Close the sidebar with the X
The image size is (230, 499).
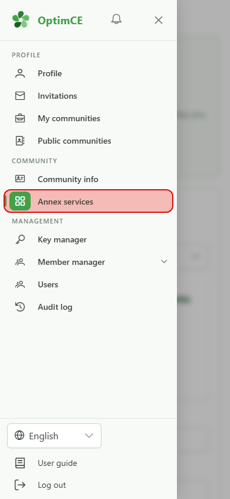pyautogui.click(x=158, y=20)
